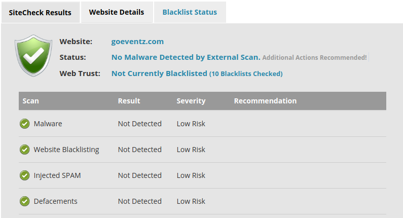The width and height of the screenshot is (403, 218).
Task: Select the Website Blacklisting row label
Action: point(66,150)
